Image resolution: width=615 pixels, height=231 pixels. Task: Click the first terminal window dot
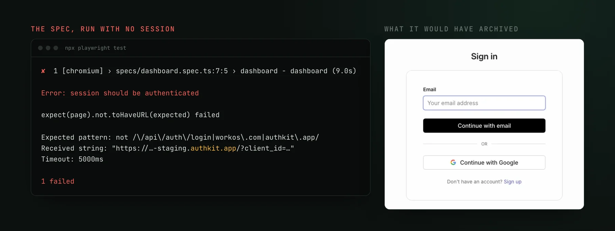(x=40, y=48)
